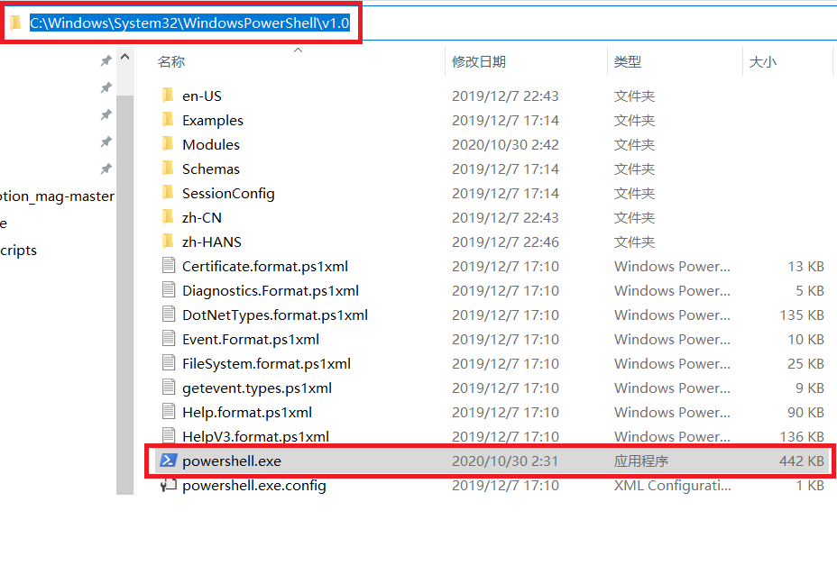Click the Help.format.ps1xml file icon
The height and width of the screenshot is (584, 837).
[169, 412]
